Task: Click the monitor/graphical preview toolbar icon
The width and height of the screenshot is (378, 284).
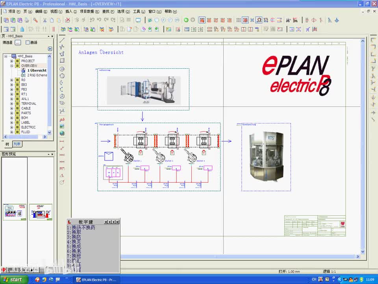Action: pyautogui.click(x=138, y=20)
